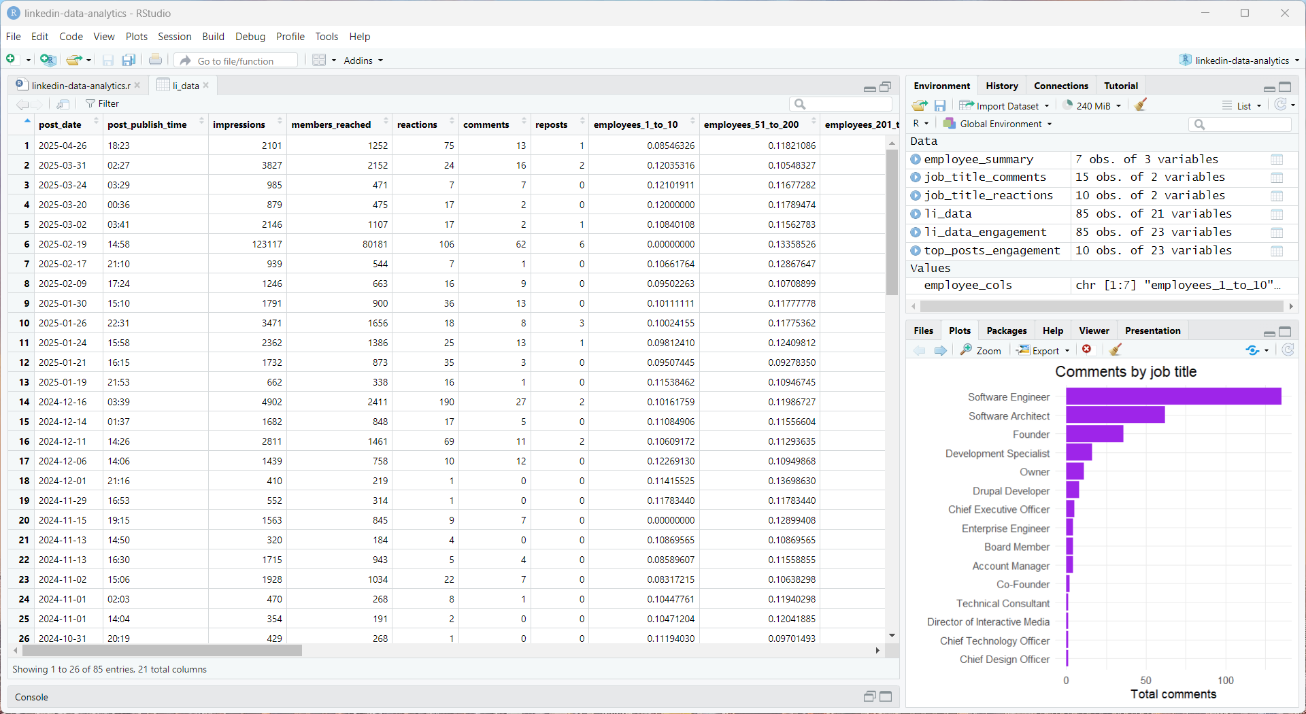
Task: Click the Publish plot icon
Action: 1253,350
